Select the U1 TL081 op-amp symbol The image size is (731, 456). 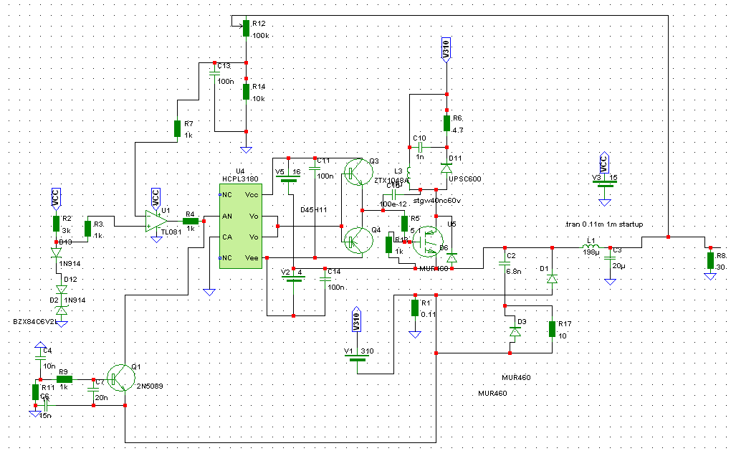tap(153, 222)
